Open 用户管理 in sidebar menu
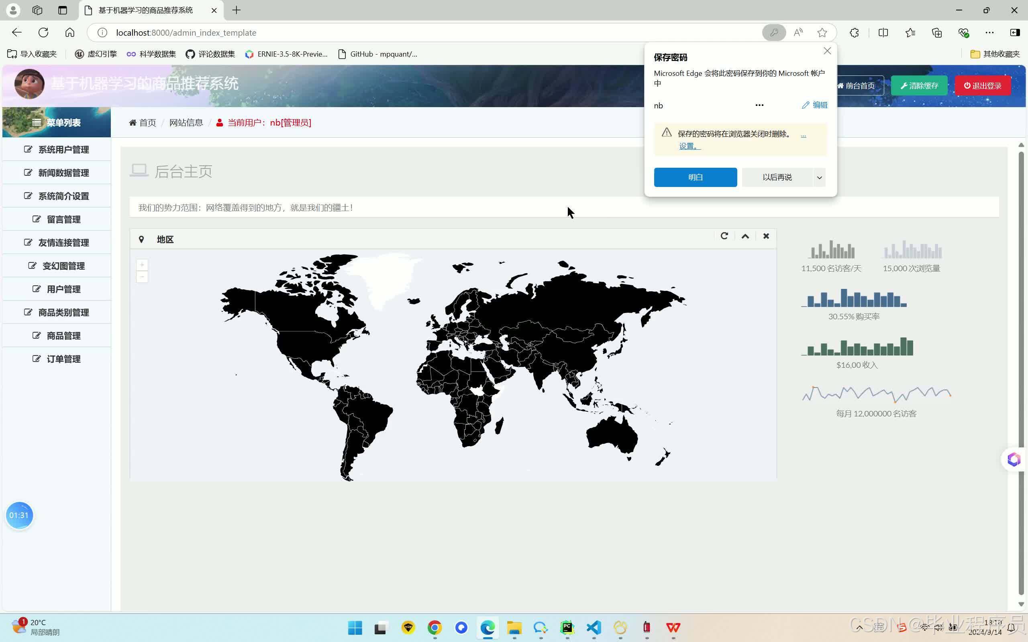Viewport: 1028px width, 642px height. (57, 289)
